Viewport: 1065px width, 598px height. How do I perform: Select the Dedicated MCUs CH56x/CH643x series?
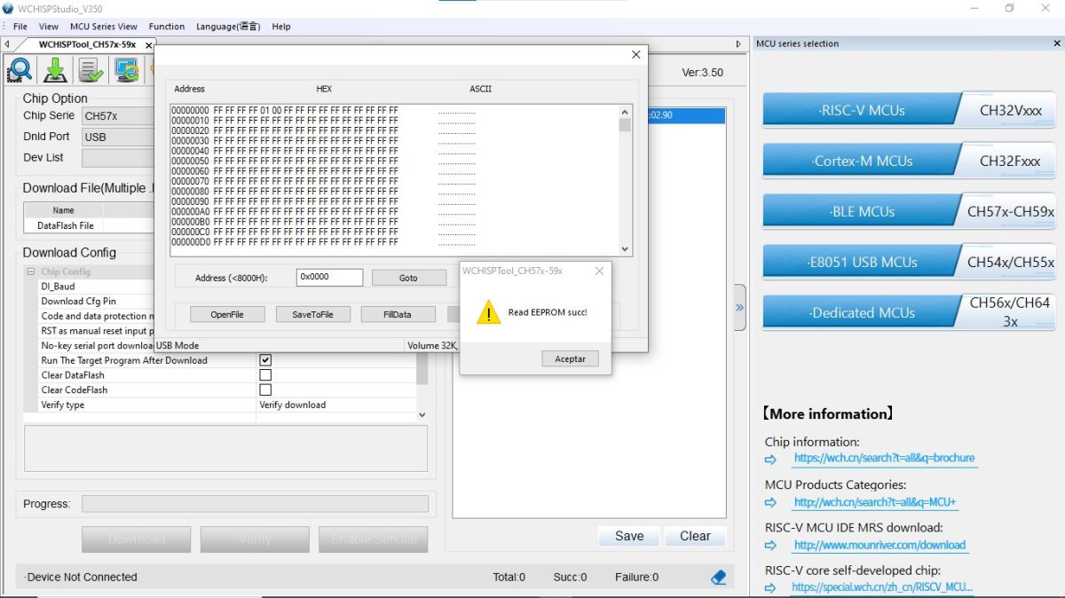point(909,313)
